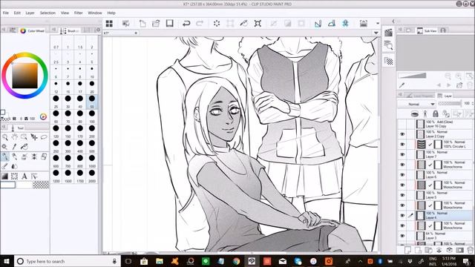
Task: Click the lock layer icon
Action: tap(436, 113)
